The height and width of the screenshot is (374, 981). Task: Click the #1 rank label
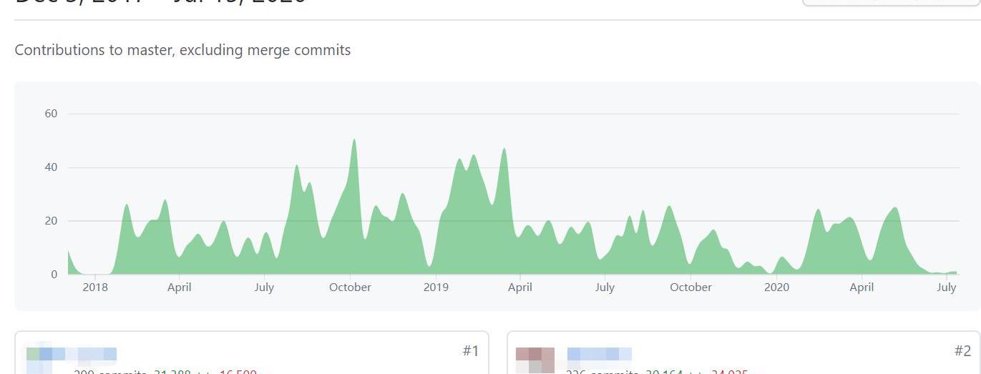pos(470,350)
